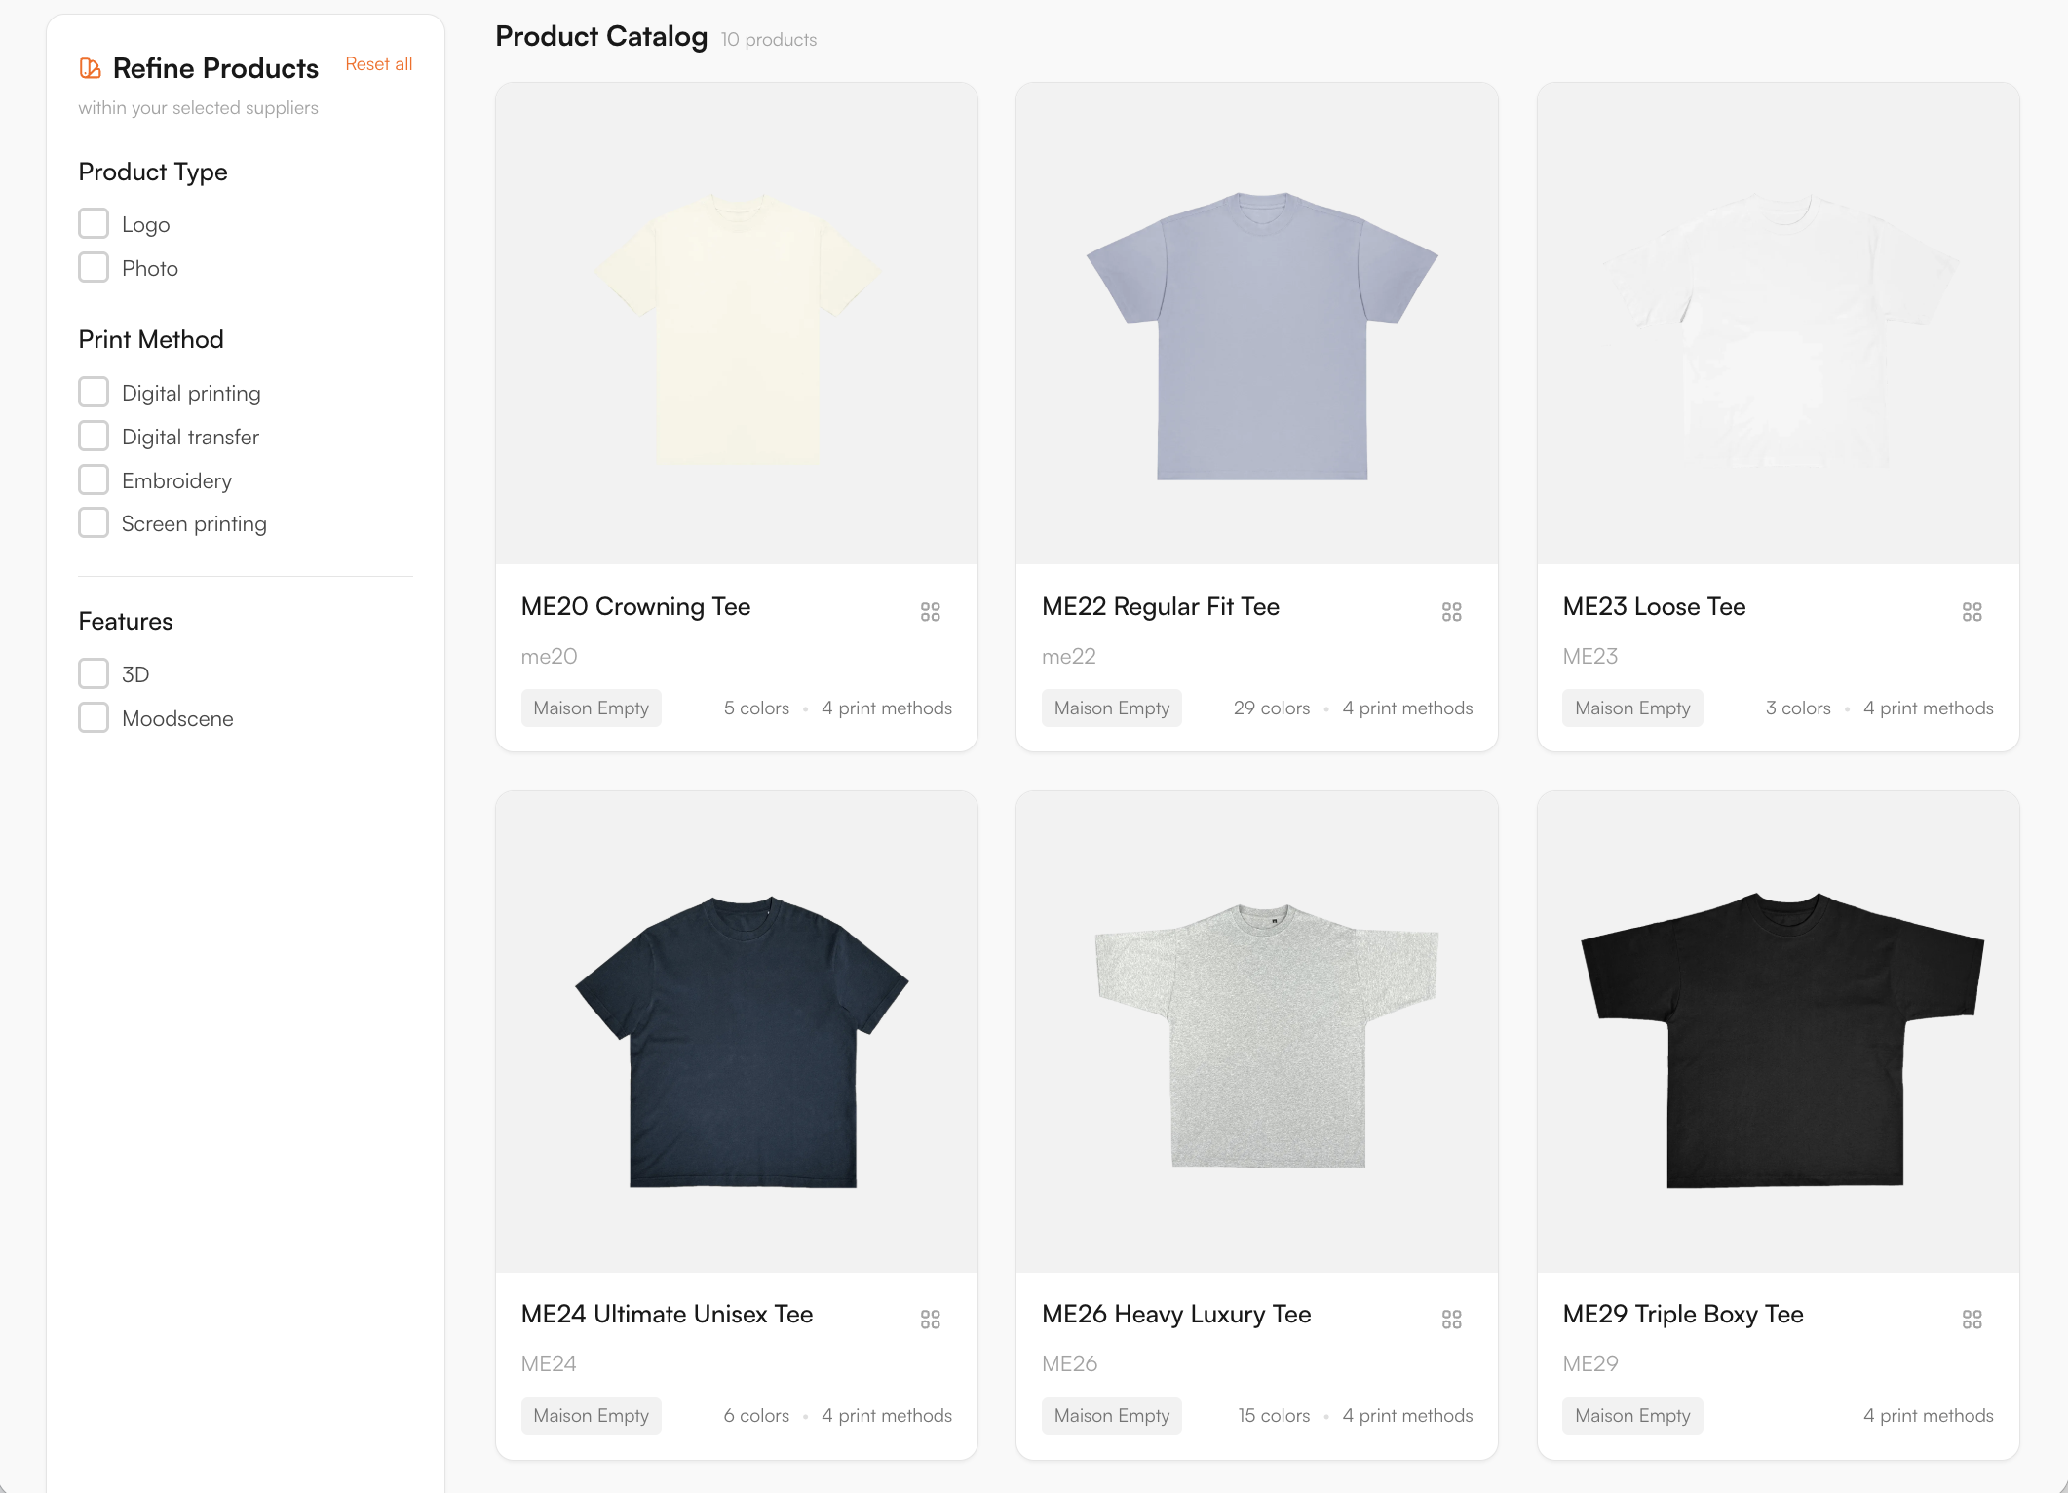Open the ME20 Crowning Tee product title

[635, 606]
